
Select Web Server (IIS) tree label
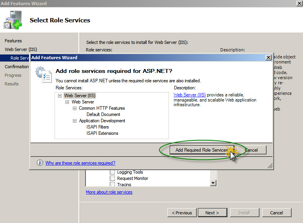pos(80,96)
